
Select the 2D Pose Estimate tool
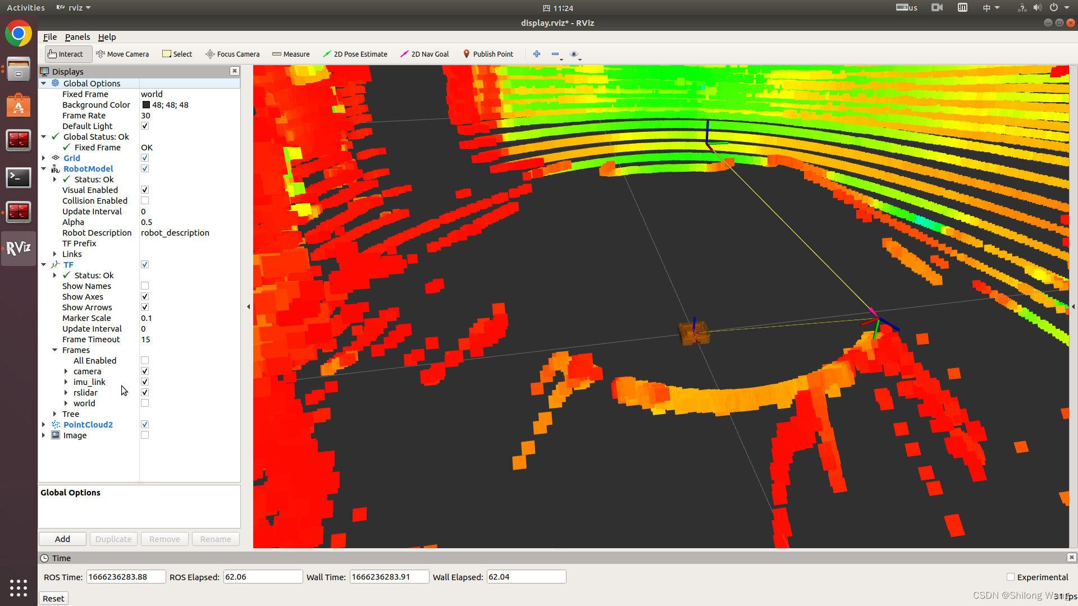click(x=355, y=54)
